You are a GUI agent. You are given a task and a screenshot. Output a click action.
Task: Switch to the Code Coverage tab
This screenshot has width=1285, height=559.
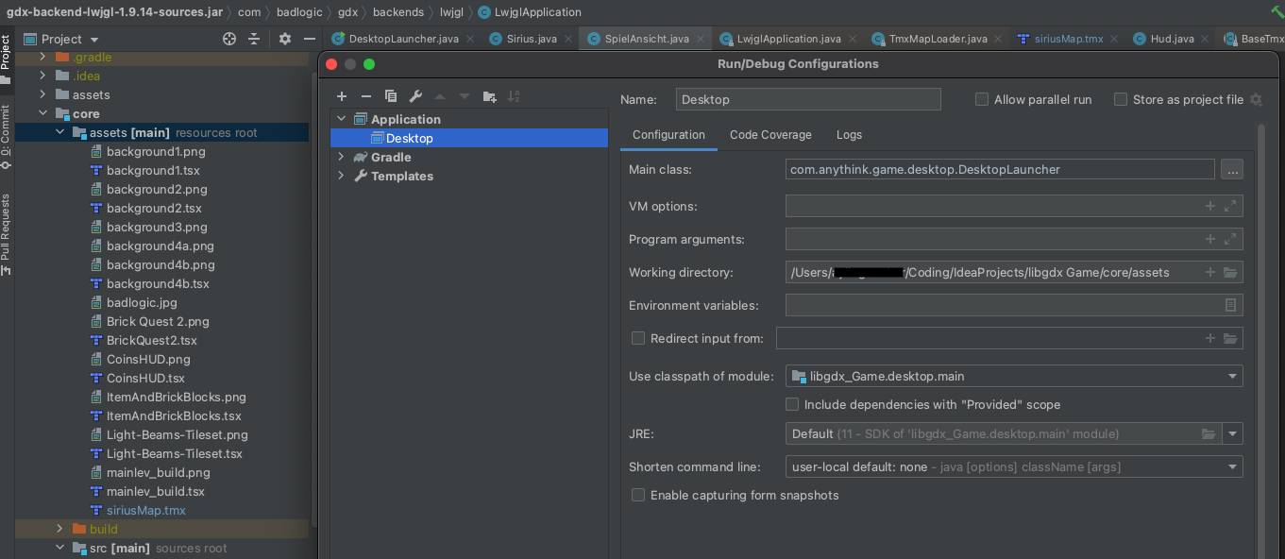pos(770,135)
